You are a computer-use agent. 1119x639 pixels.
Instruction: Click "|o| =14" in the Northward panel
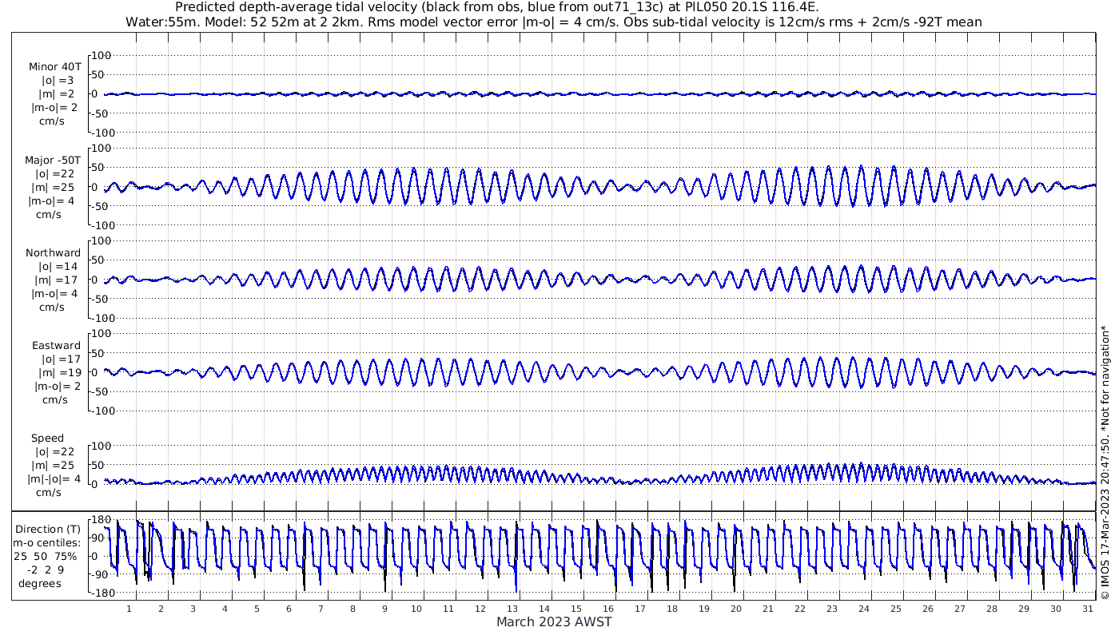(x=58, y=267)
